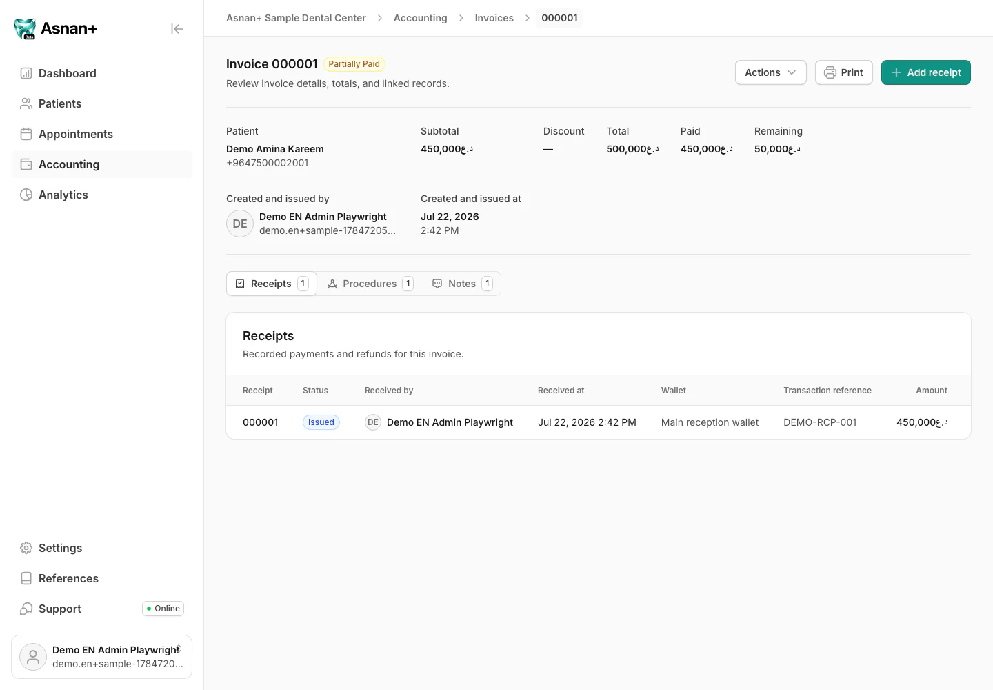Click the Total 500,000 value
This screenshot has height=690, width=993.
632,149
